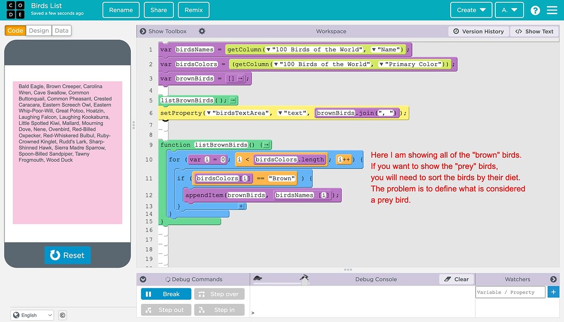Viewport: 564px width, 322px height.
Task: Open the Help question mark icon
Action: pyautogui.click(x=535, y=10)
